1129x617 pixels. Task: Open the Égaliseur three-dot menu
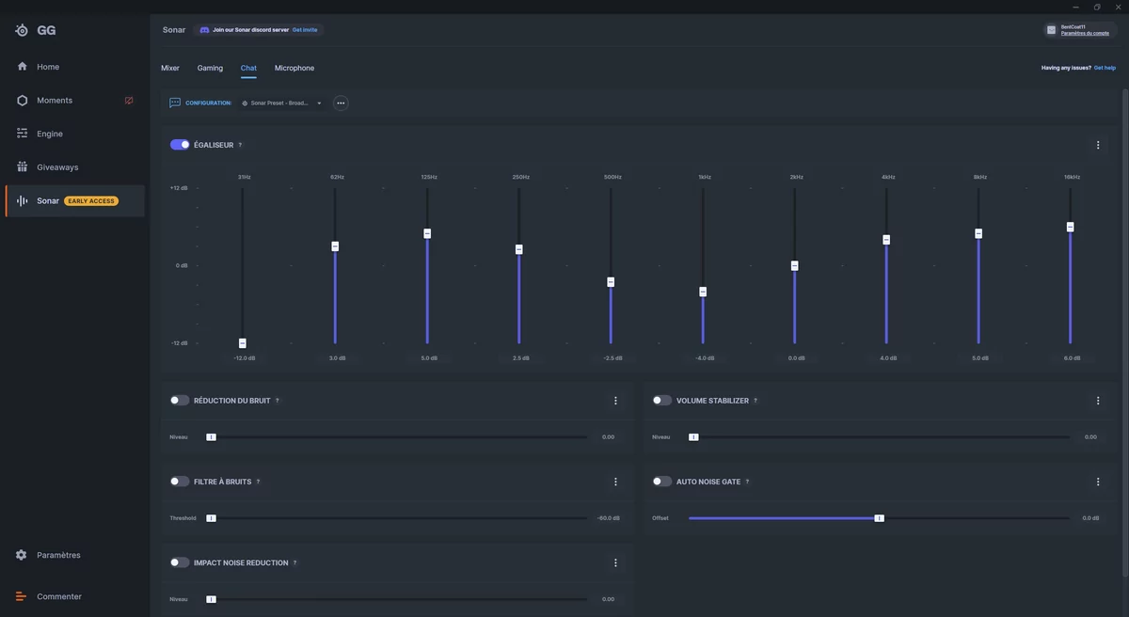tap(1098, 145)
